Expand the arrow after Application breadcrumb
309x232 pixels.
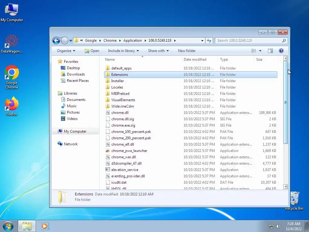(x=145, y=41)
